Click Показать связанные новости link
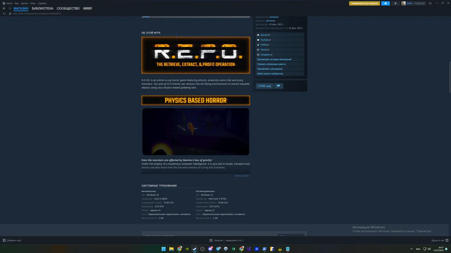451x253 pixels. (280, 64)
